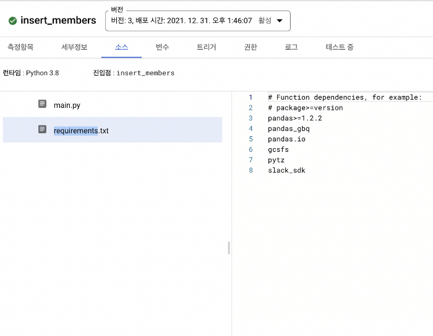The width and height of the screenshot is (433, 336).
Task: View the 로그 tab
Action: click(x=291, y=47)
